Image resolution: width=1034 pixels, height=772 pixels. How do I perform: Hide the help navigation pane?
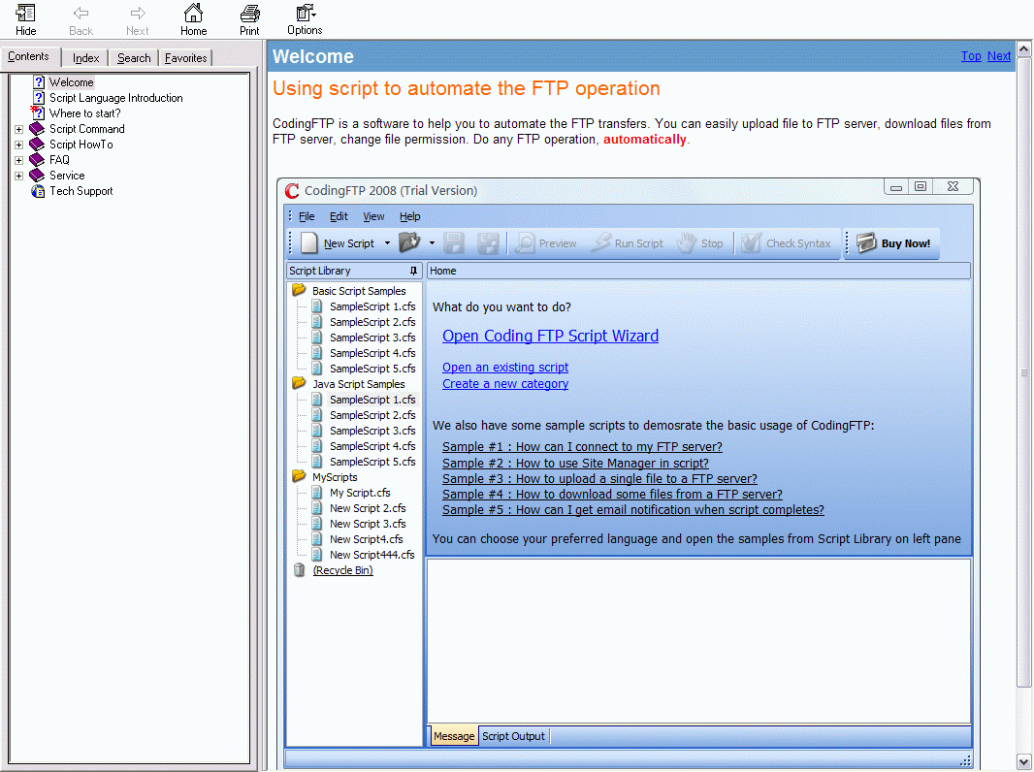25,19
